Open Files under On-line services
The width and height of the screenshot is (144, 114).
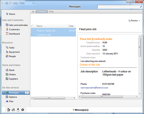[10, 101]
